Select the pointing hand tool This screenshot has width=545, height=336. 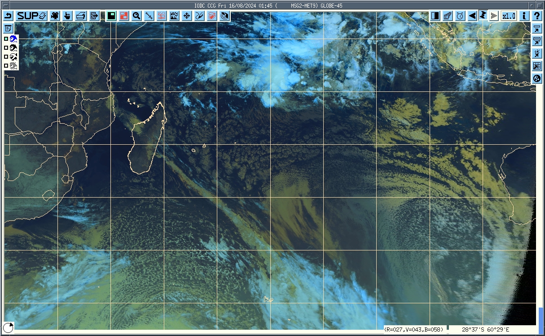click(x=67, y=16)
